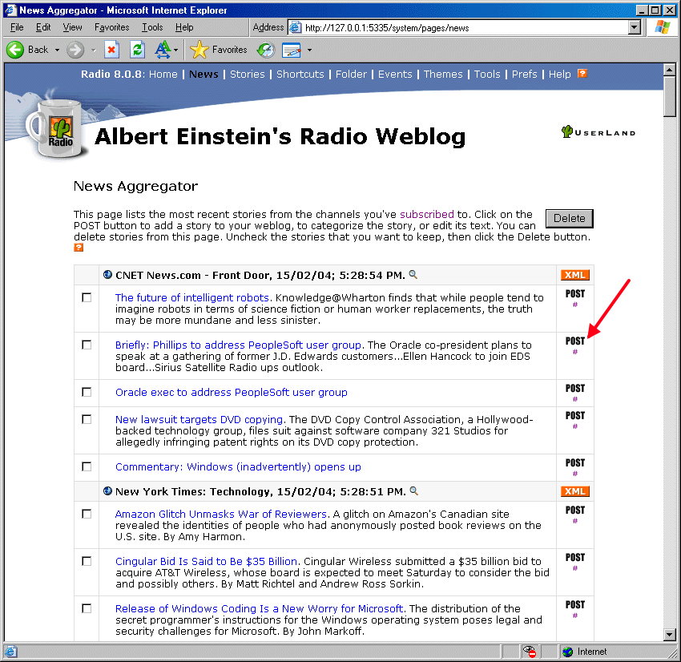The height and width of the screenshot is (662, 681).
Task: Open the History toolbar icon
Action: coord(265,50)
